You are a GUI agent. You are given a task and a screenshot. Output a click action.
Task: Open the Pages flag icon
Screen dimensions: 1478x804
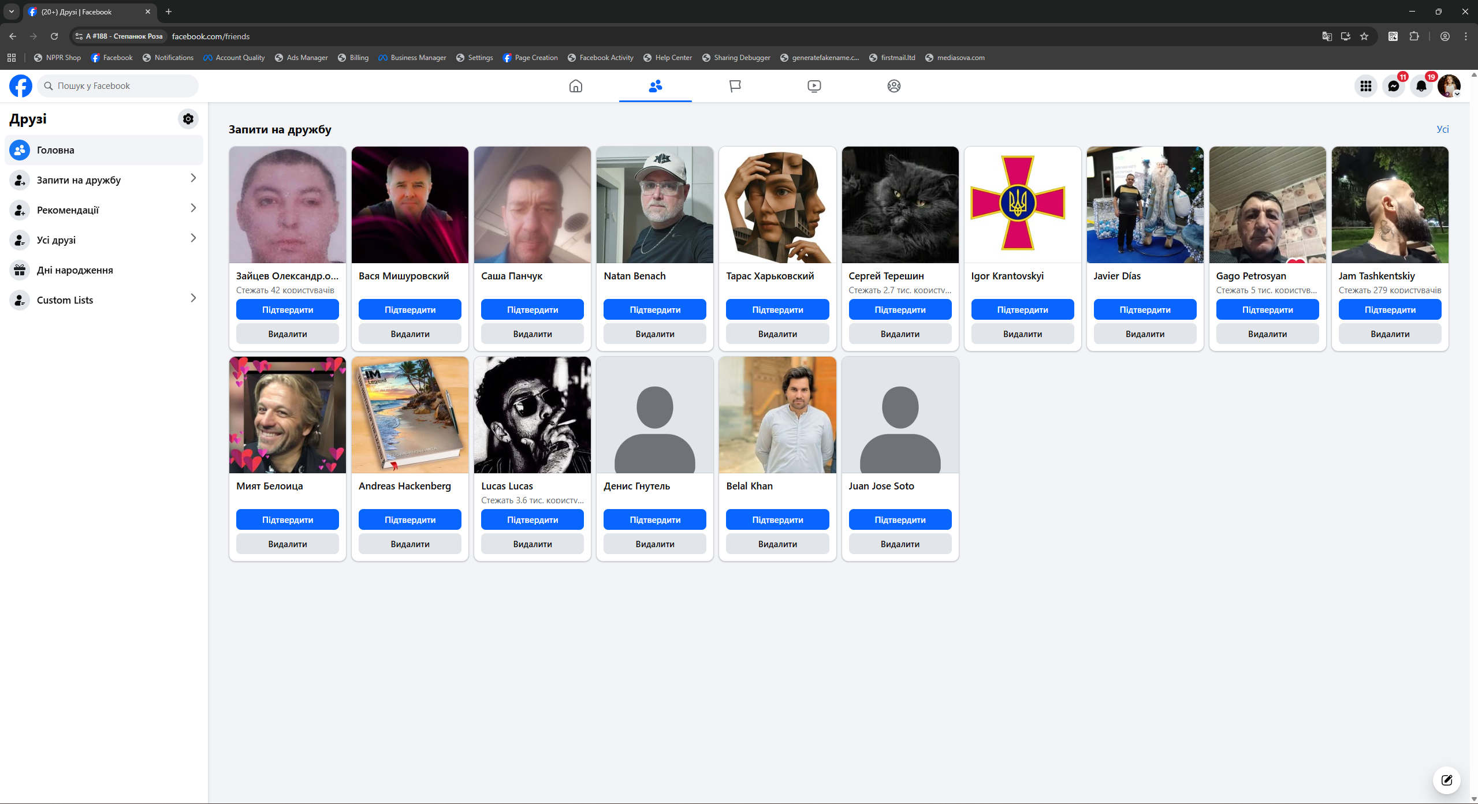click(x=735, y=86)
